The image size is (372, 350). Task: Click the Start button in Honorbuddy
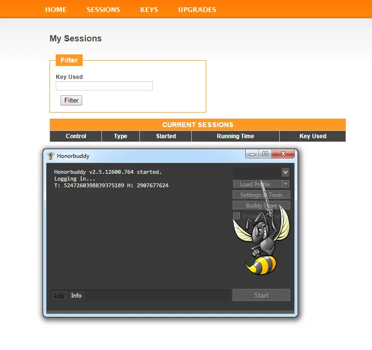click(x=261, y=295)
